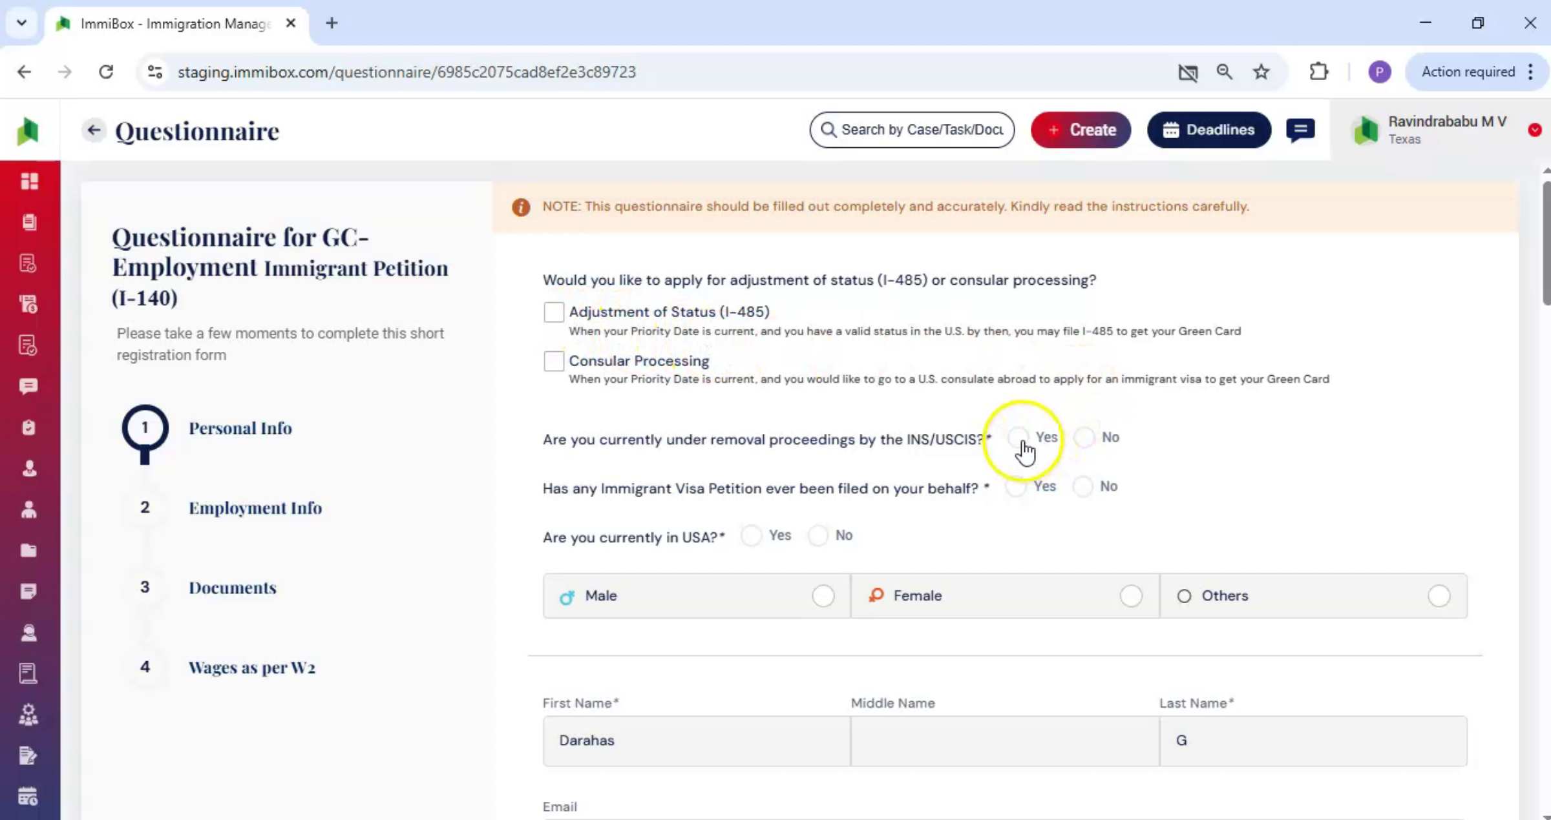1551x820 pixels.
Task: Switch to the ImmiBox browser tab
Action: tap(176, 24)
